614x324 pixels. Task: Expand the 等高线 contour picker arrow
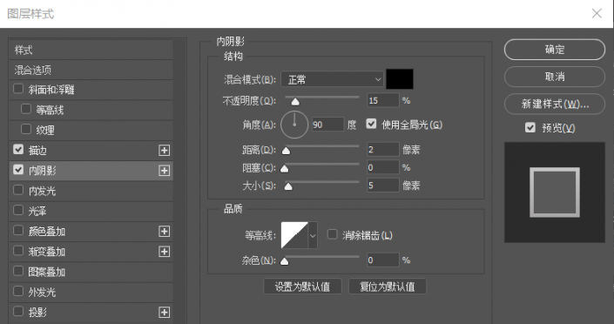[313, 235]
